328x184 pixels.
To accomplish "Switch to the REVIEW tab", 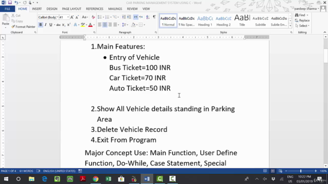I will (x=132, y=9).
